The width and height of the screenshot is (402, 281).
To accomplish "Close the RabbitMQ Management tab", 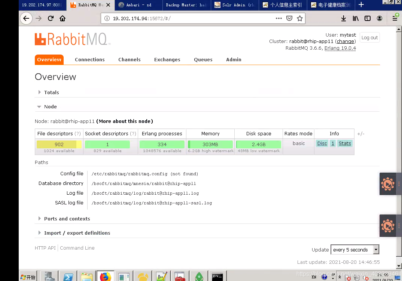I will [108, 5].
